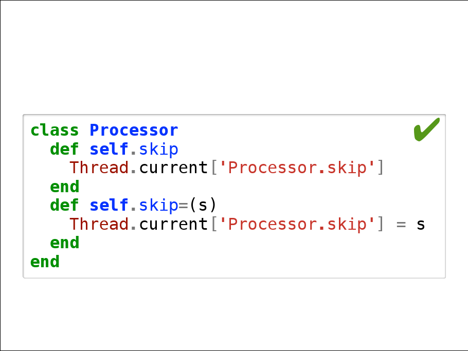Click 'def' in the setter method line
The width and height of the screenshot is (468, 351).
64,206
